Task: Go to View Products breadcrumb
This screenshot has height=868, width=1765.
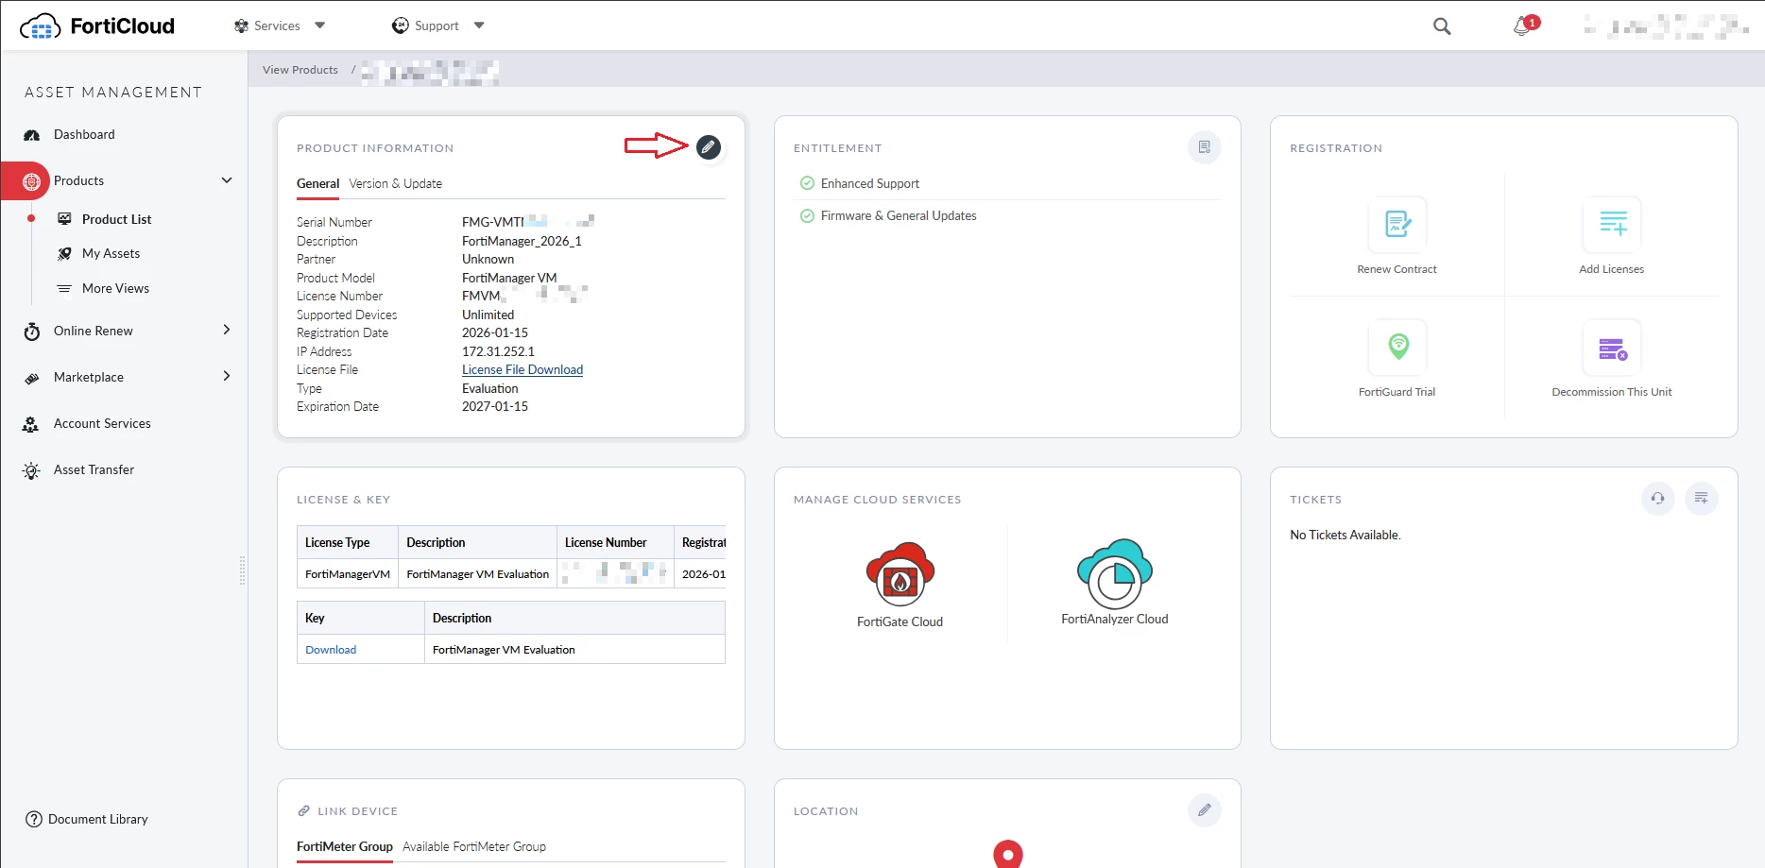Action: click(300, 70)
